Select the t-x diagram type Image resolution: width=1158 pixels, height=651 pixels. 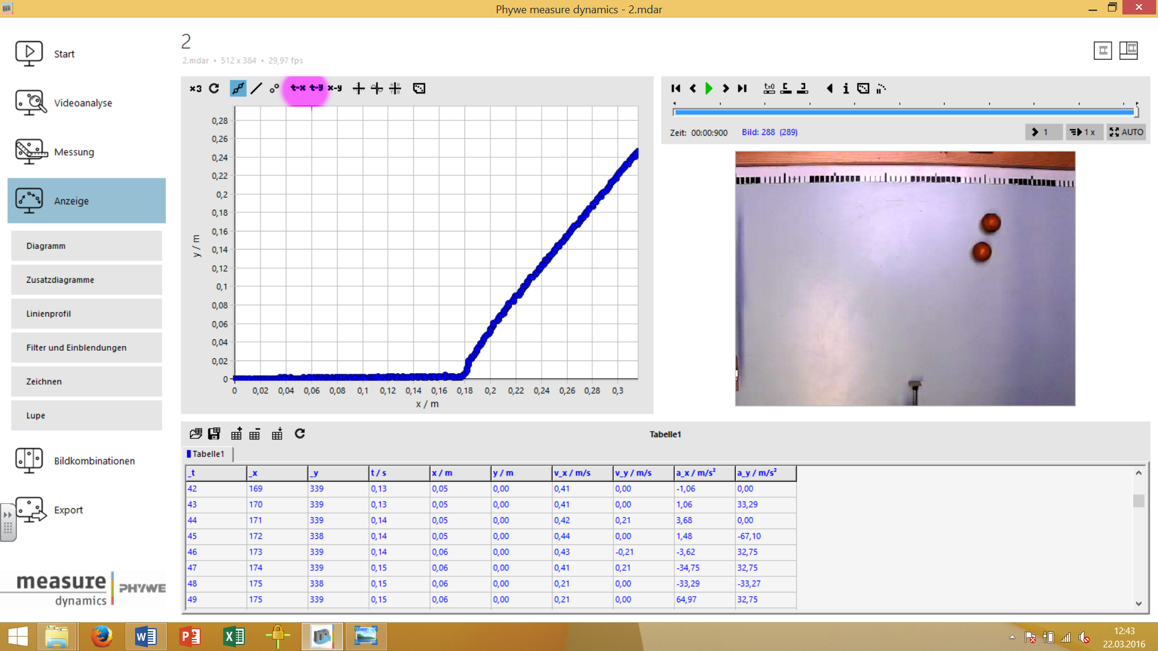pos(298,88)
